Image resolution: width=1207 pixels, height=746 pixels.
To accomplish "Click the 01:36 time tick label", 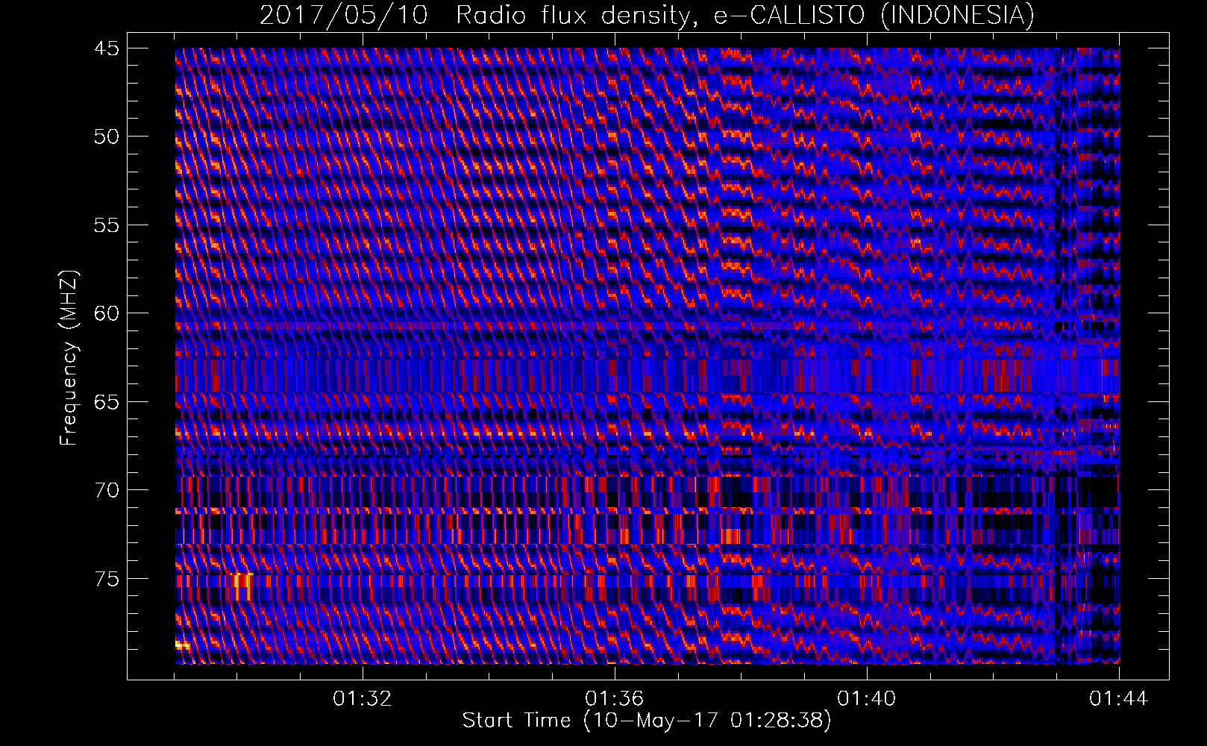I will click(615, 699).
